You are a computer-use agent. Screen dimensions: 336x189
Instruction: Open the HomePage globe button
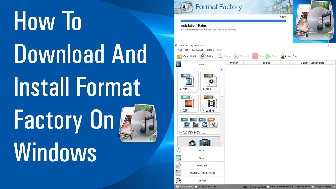tap(289, 56)
